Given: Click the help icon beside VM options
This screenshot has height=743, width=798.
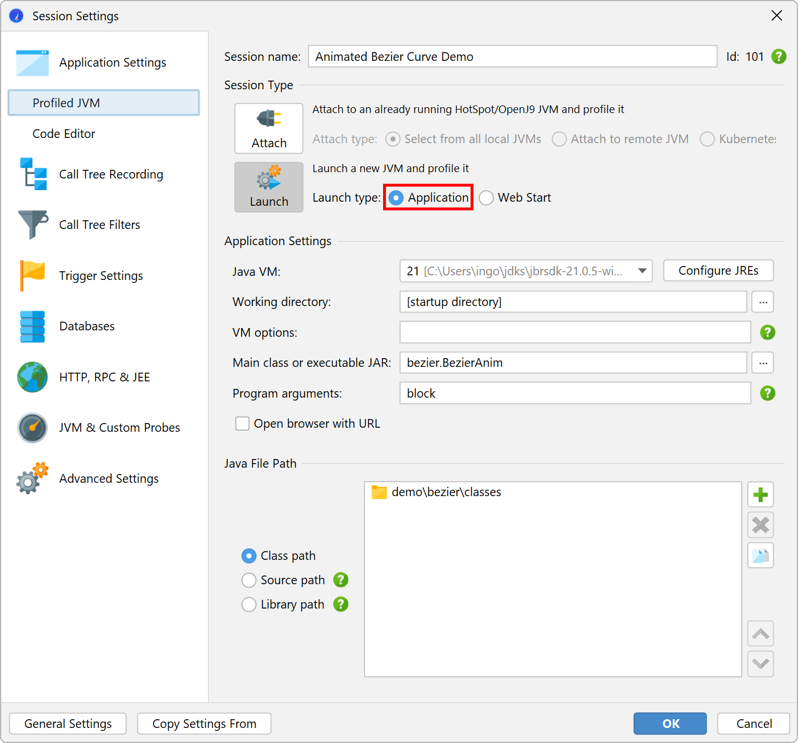Looking at the screenshot, I should pos(767,333).
